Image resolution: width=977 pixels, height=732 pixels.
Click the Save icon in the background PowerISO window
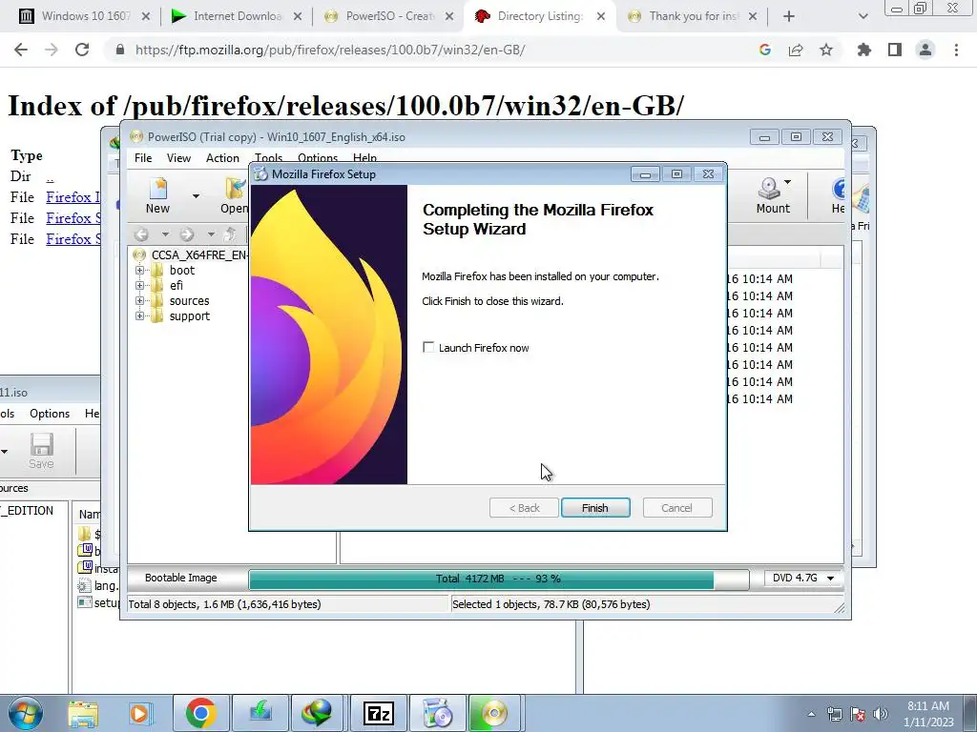coord(41,451)
